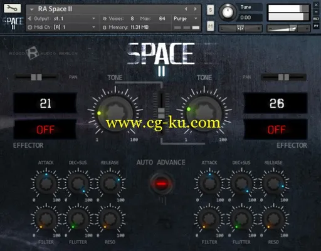Click the left FILTER knob
Viewport: 321px width, 251px height.
tap(46, 218)
